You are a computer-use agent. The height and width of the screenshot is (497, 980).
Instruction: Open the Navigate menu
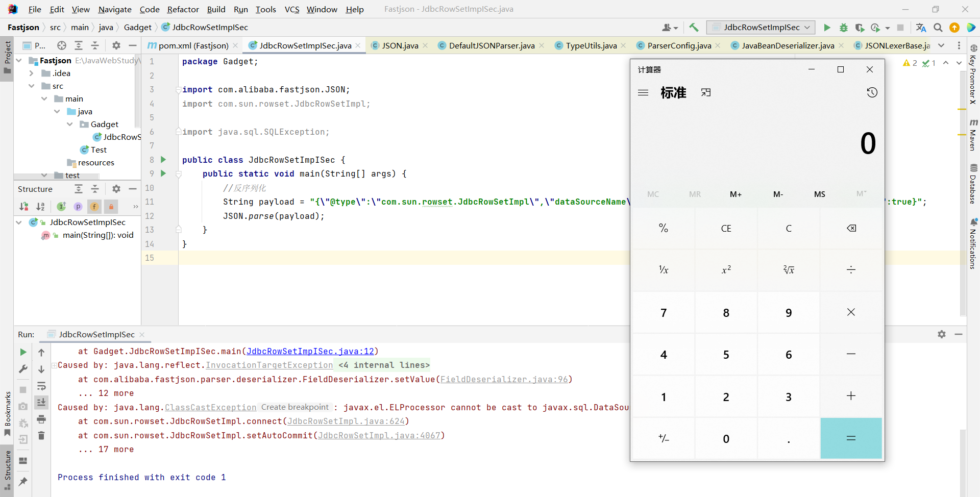click(x=115, y=9)
